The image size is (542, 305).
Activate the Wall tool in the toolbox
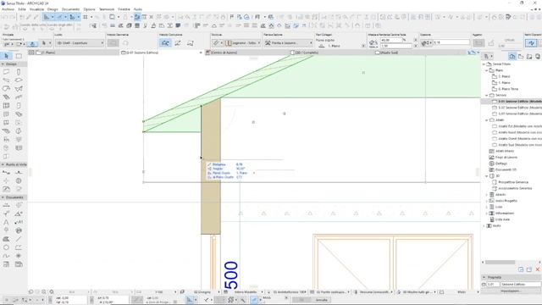[6, 72]
